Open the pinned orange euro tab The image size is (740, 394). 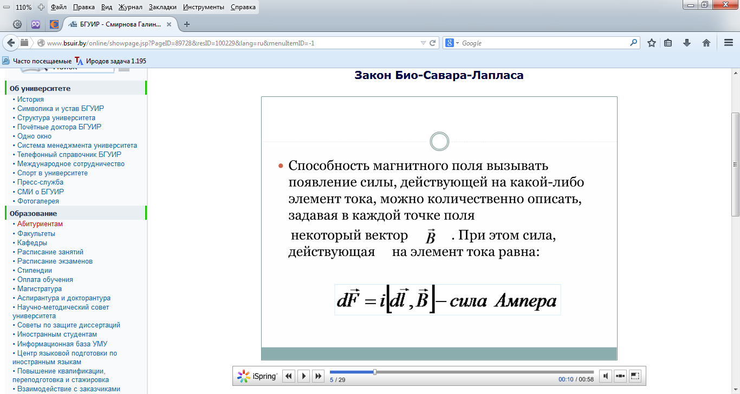click(54, 24)
